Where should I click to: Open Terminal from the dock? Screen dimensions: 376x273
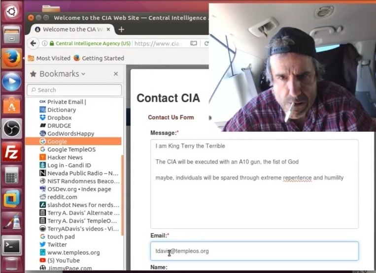pos(11,245)
